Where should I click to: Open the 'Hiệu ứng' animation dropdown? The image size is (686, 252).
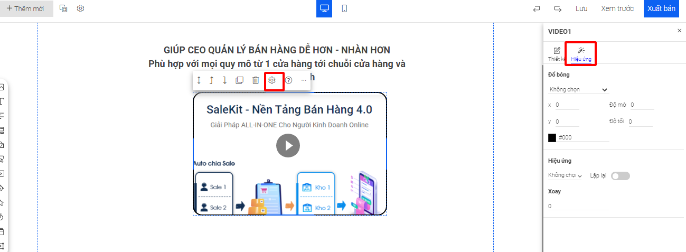tap(565, 175)
